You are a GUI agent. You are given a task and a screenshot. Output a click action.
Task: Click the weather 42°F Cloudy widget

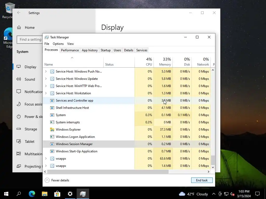click(193, 194)
